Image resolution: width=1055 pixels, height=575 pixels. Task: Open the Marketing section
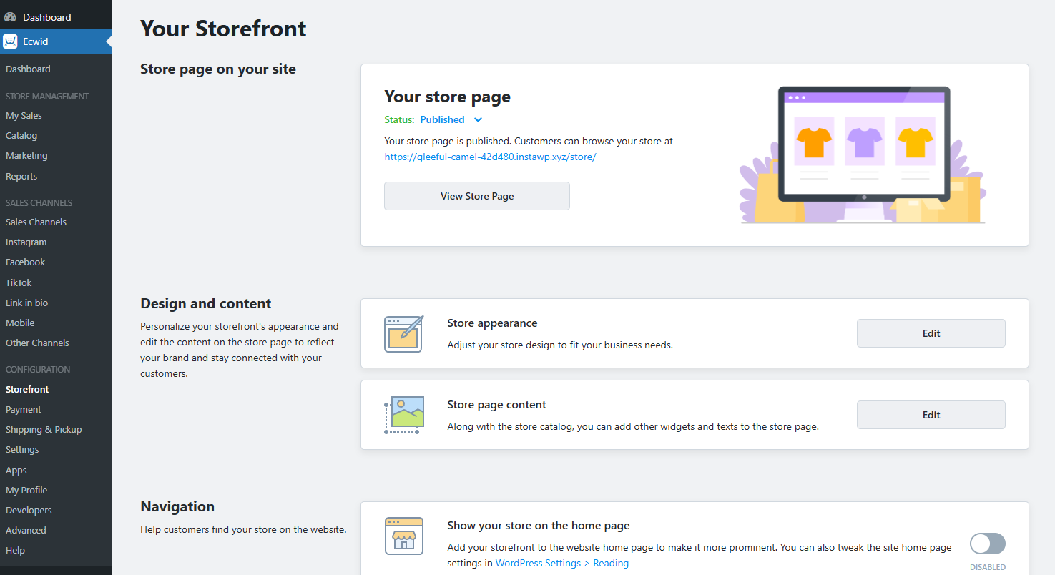[x=26, y=155]
